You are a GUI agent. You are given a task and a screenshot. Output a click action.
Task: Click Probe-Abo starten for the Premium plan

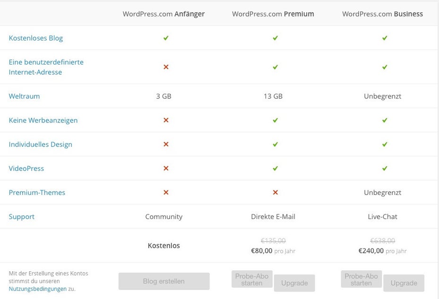(252, 279)
